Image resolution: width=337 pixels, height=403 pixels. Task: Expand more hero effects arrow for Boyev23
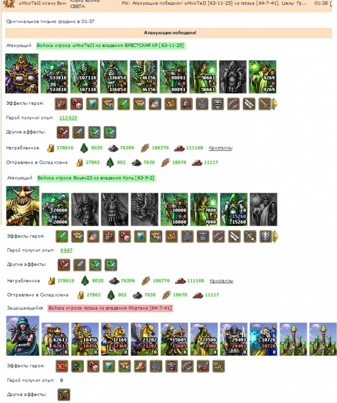[x=276, y=236]
